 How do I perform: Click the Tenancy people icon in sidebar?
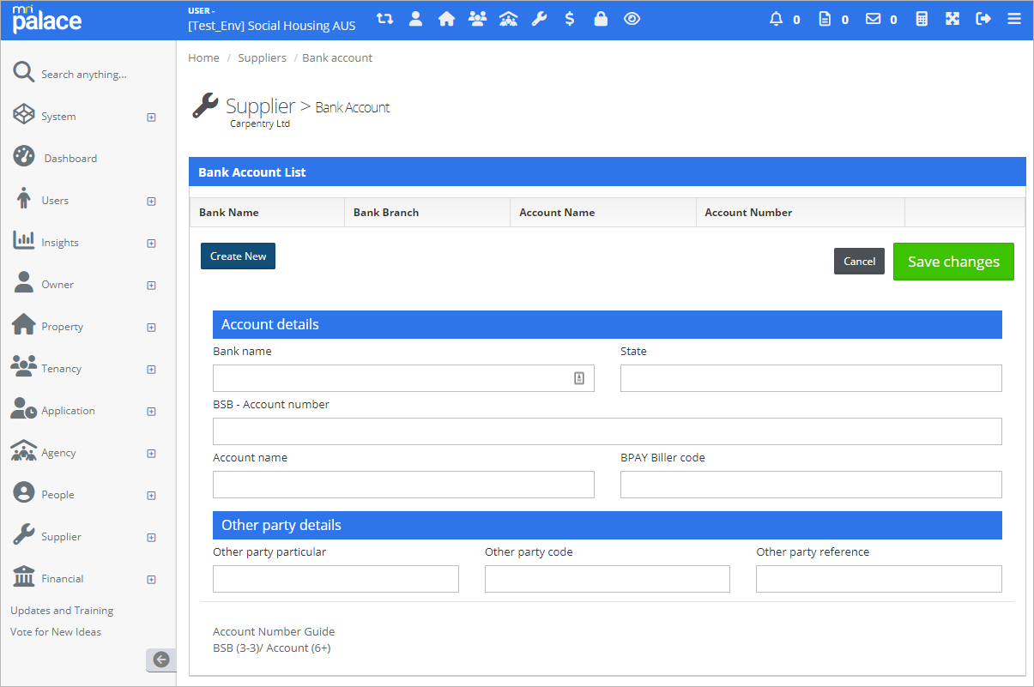point(23,366)
